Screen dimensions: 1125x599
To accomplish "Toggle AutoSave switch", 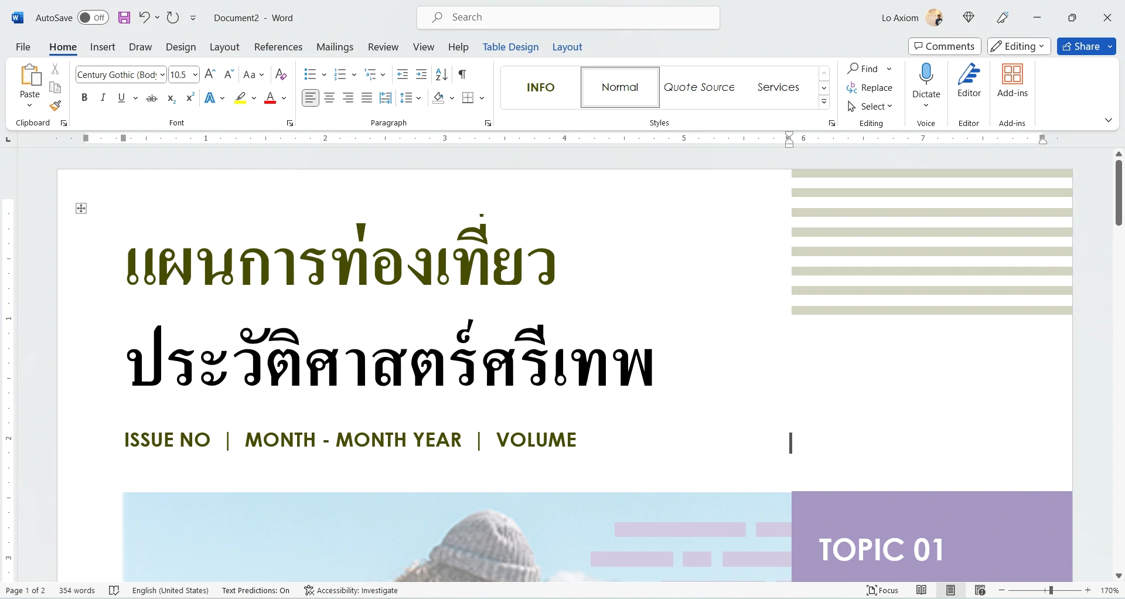I will tap(93, 18).
